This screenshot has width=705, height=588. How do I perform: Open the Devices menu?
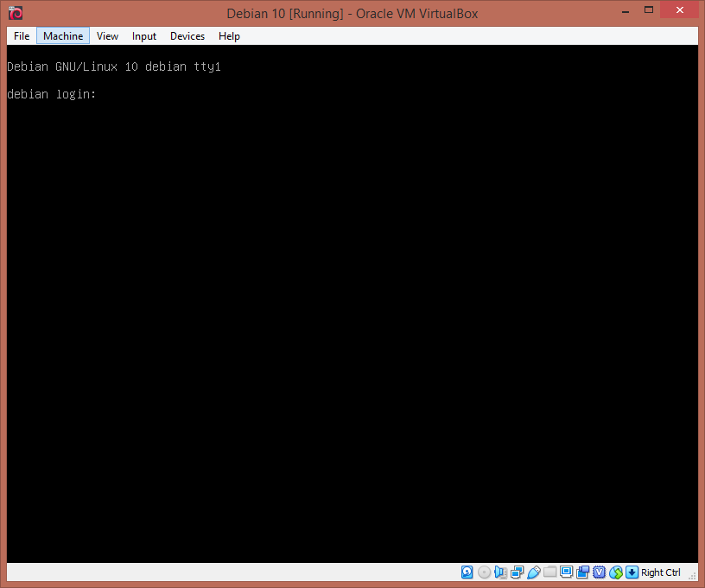coord(187,36)
